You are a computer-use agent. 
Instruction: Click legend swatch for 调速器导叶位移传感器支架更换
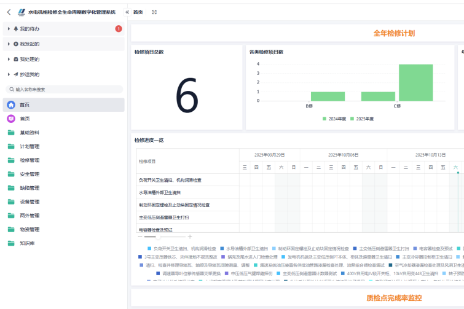point(158,273)
